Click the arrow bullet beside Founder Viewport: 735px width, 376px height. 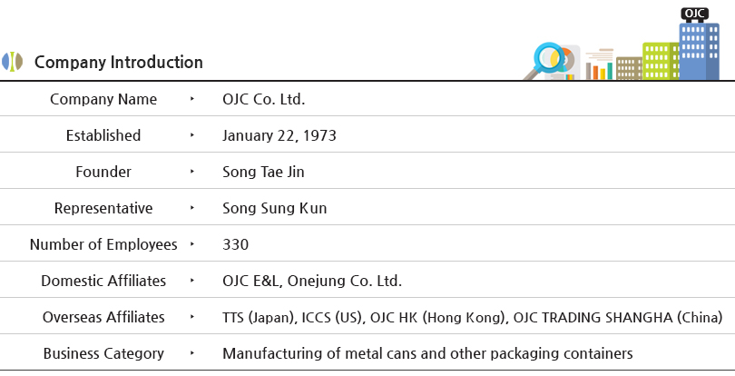coord(192,172)
